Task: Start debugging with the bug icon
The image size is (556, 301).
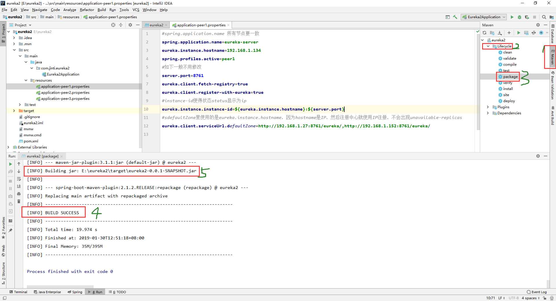Action: coord(520,17)
